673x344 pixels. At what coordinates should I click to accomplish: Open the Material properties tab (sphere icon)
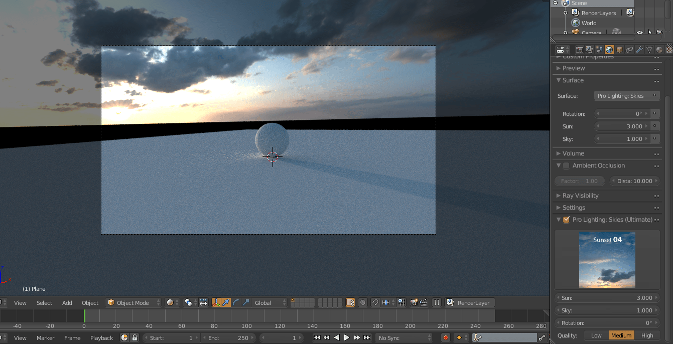pos(659,49)
